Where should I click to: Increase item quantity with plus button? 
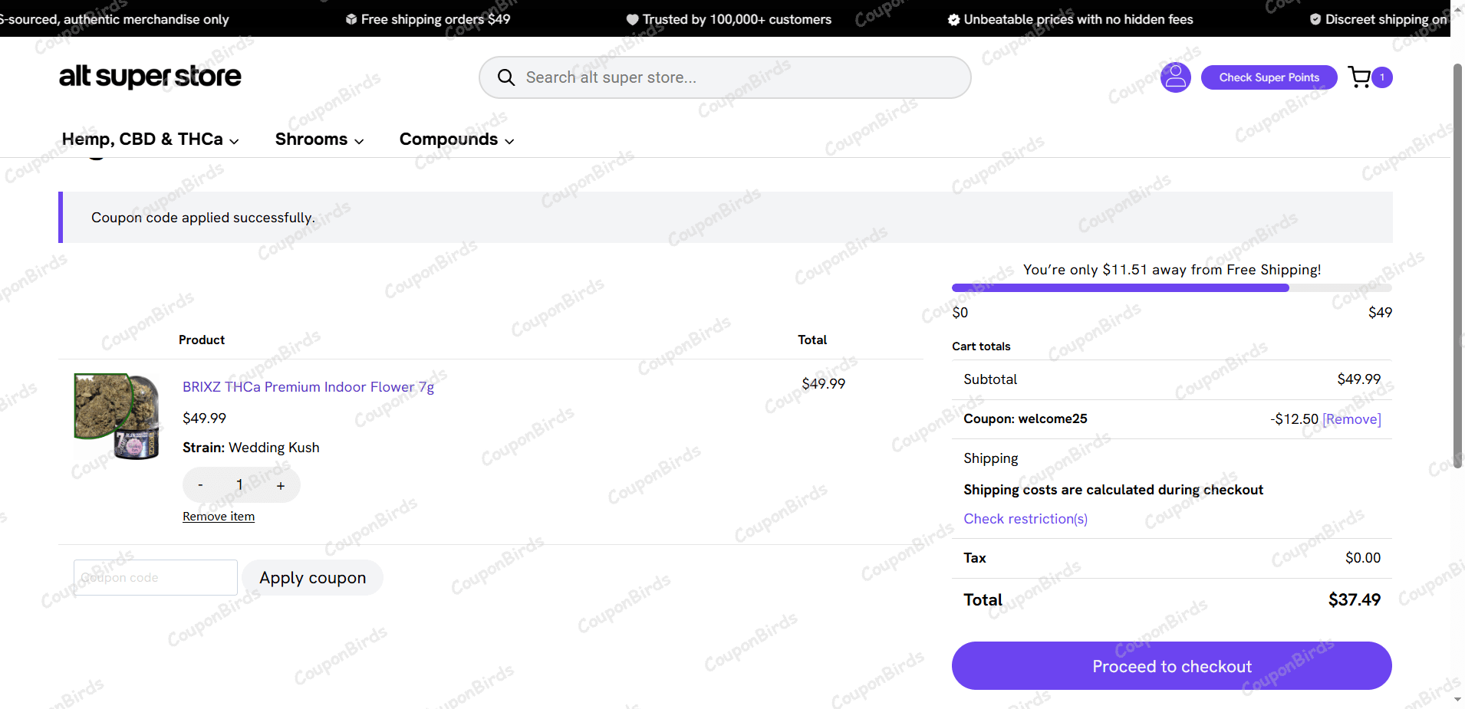[x=281, y=485]
